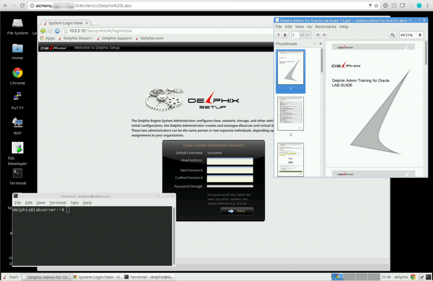Click the Start button on taskbar

(x=11, y=277)
